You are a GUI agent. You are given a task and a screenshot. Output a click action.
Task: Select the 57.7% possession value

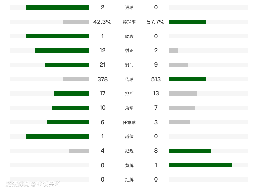[156, 22]
